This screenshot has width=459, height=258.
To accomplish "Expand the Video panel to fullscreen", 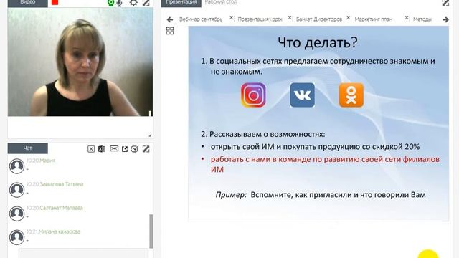I will pyautogui.click(x=146, y=3).
